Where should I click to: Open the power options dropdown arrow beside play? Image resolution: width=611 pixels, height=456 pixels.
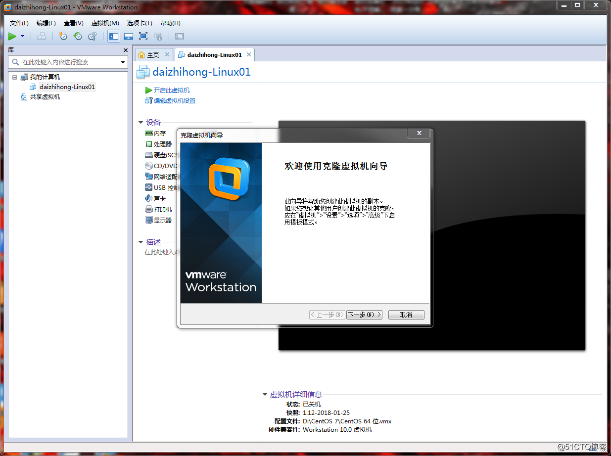tap(23, 36)
